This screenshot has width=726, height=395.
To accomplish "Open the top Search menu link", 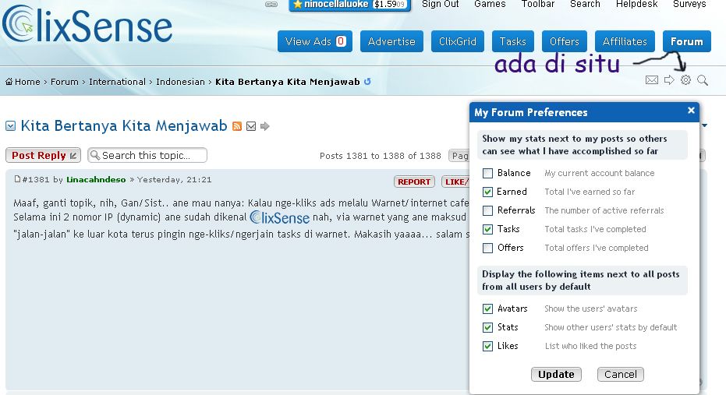I will [x=585, y=4].
